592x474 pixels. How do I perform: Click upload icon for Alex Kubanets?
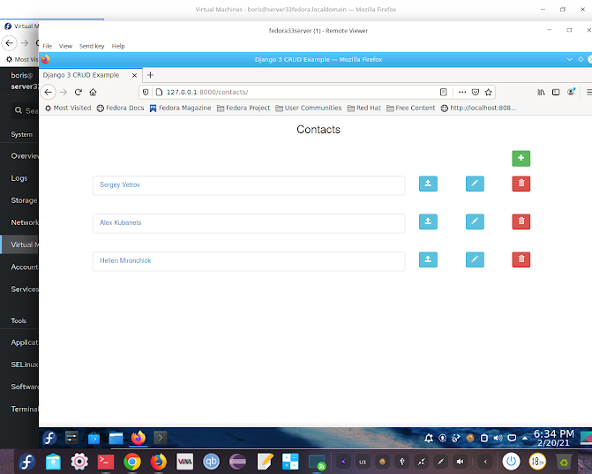point(428,222)
